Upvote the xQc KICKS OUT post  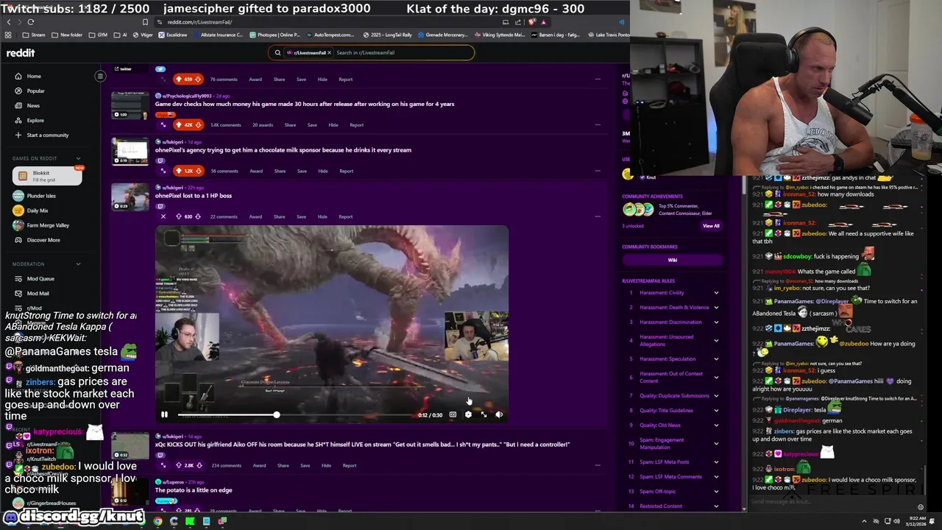[178, 465]
